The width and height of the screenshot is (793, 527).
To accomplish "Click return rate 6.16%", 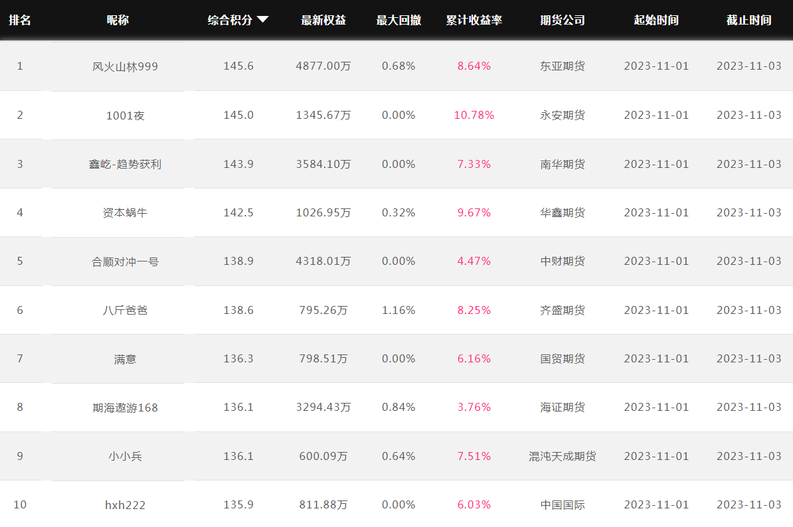I will click(474, 358).
